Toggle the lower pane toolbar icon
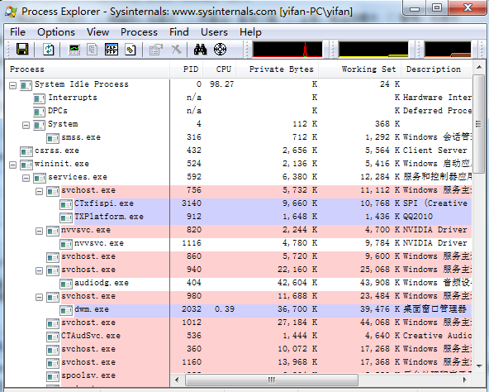The width and height of the screenshot is (489, 392). [x=112, y=50]
